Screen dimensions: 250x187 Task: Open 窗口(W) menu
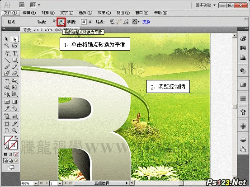142,13
